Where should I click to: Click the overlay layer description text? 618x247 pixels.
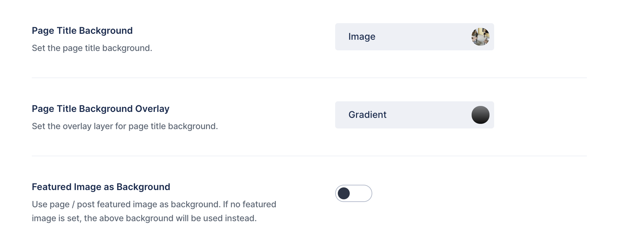click(x=125, y=126)
